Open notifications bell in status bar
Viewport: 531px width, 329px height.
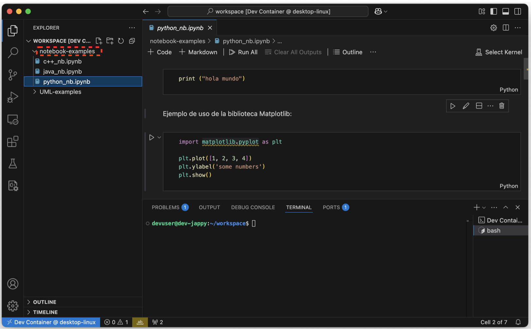tap(518, 322)
